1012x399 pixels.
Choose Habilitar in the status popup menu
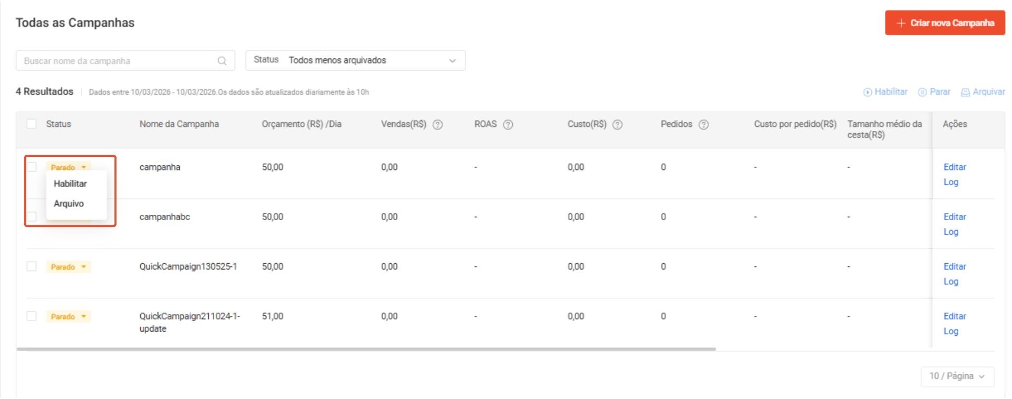point(70,184)
